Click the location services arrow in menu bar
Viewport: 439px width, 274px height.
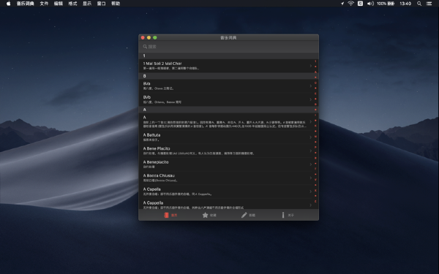pos(342,4)
